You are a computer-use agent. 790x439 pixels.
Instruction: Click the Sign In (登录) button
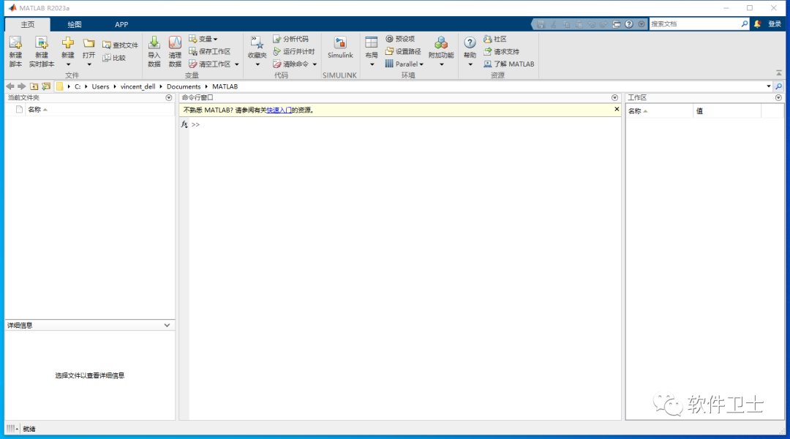[x=775, y=23]
